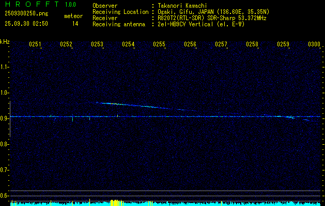This screenshot has width=325, height=206.
Task: Click the observer name Takanori Kawachi
Action: click(183, 6)
